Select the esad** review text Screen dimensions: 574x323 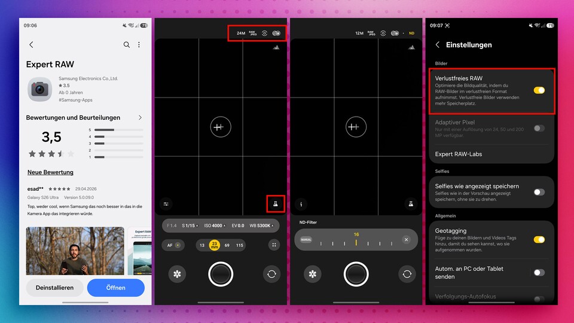point(85,210)
